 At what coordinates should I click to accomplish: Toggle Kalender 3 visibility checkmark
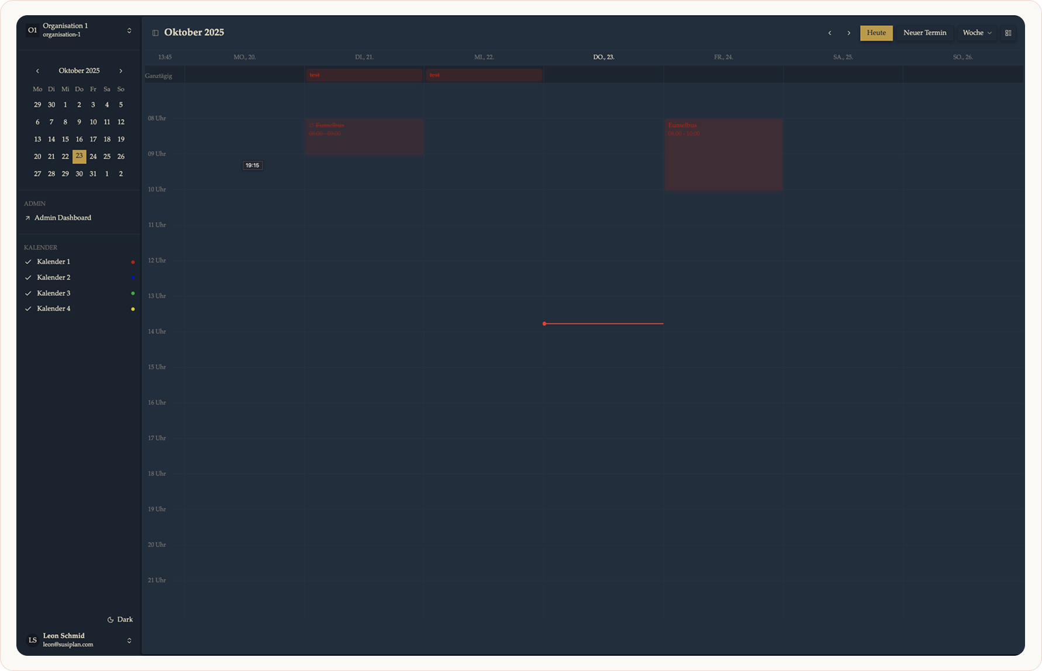28,293
